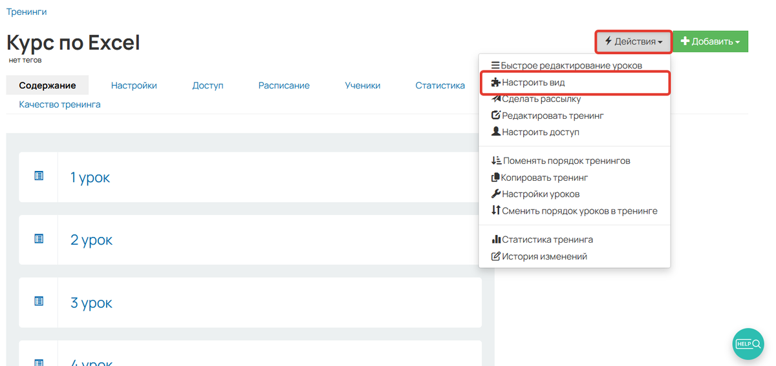Choose Быстрое редактирование уроков menu item

(574, 65)
